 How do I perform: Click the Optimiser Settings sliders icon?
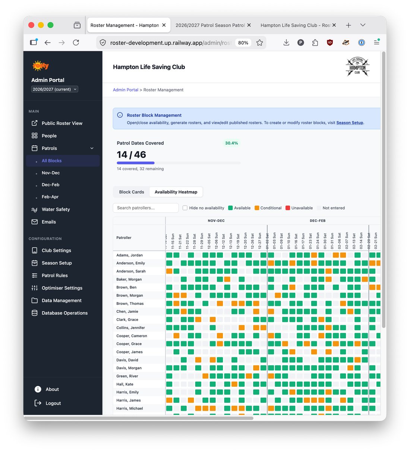[35, 288]
